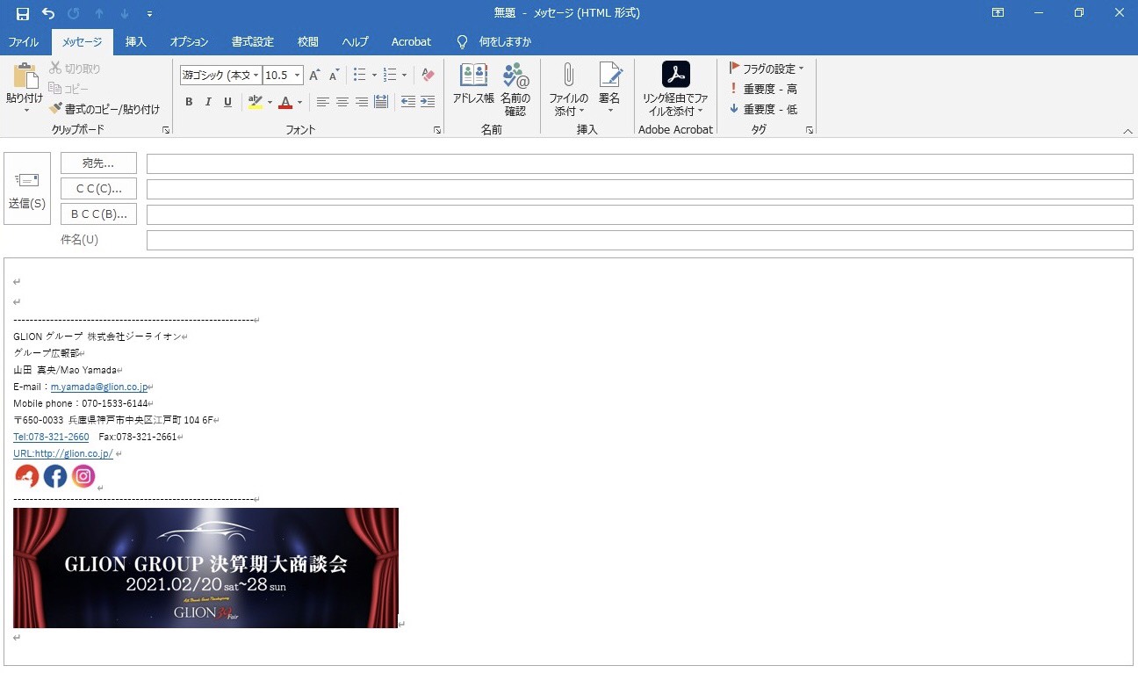Click the Send (送信) button

click(26, 189)
